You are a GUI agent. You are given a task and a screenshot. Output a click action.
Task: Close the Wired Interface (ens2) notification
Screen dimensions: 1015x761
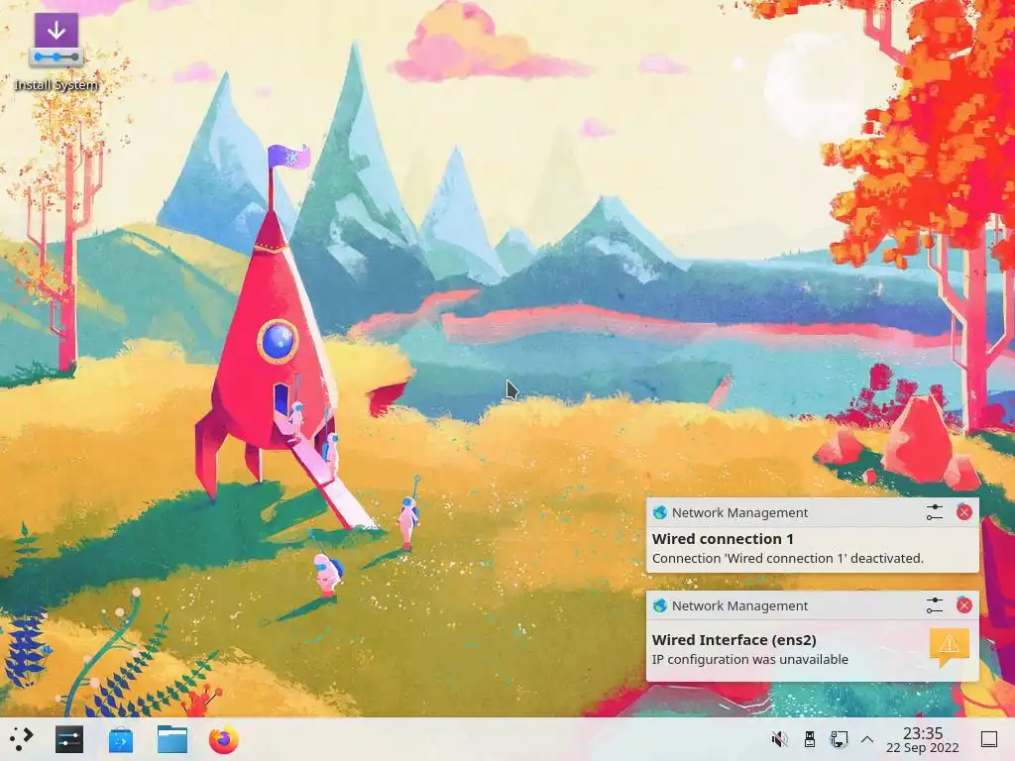[x=963, y=605]
